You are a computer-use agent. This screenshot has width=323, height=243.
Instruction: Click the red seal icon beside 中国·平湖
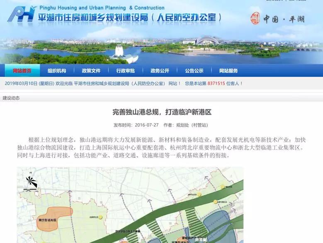[255, 18]
